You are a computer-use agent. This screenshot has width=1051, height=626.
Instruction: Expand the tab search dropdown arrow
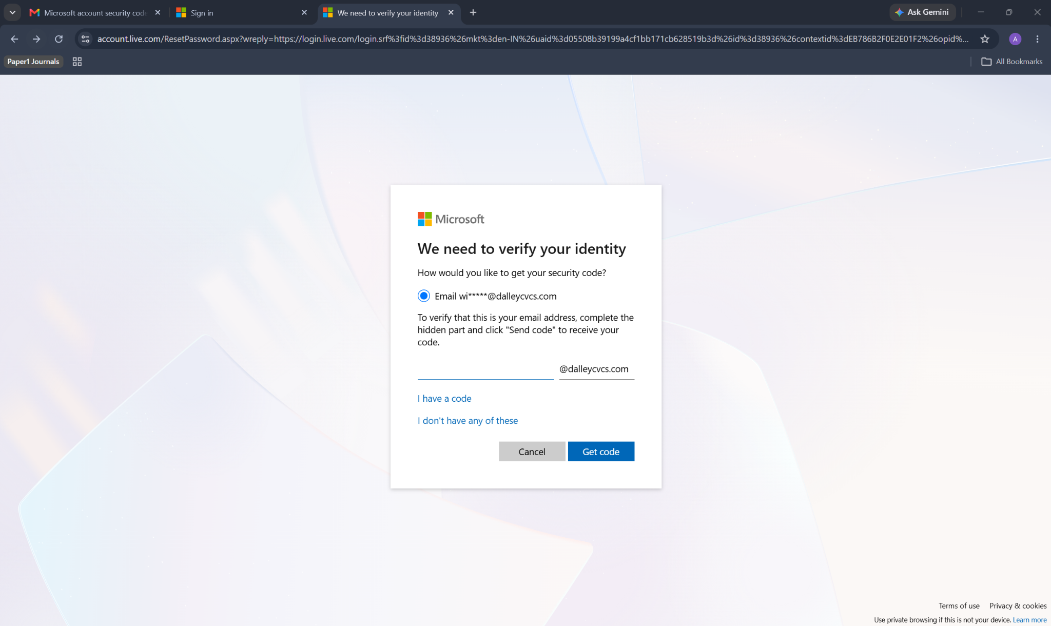(x=12, y=12)
